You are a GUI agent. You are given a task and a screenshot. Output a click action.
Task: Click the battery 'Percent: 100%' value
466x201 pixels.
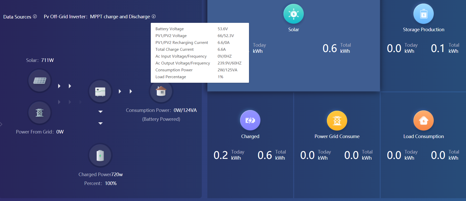[x=101, y=183]
